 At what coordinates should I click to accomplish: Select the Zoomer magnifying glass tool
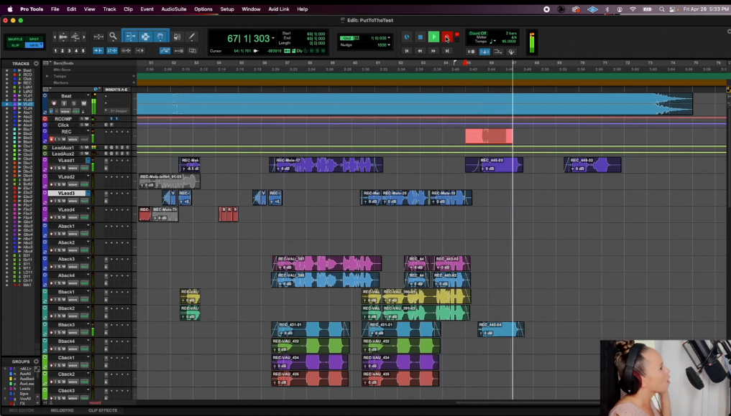point(113,37)
